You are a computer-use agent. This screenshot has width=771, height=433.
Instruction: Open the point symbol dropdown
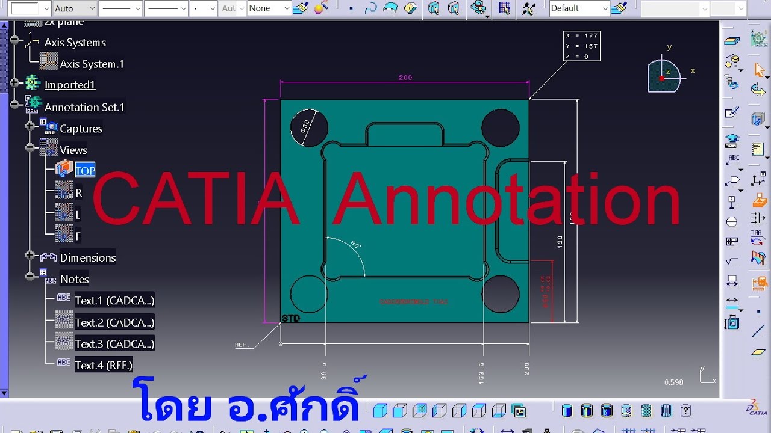(x=204, y=8)
